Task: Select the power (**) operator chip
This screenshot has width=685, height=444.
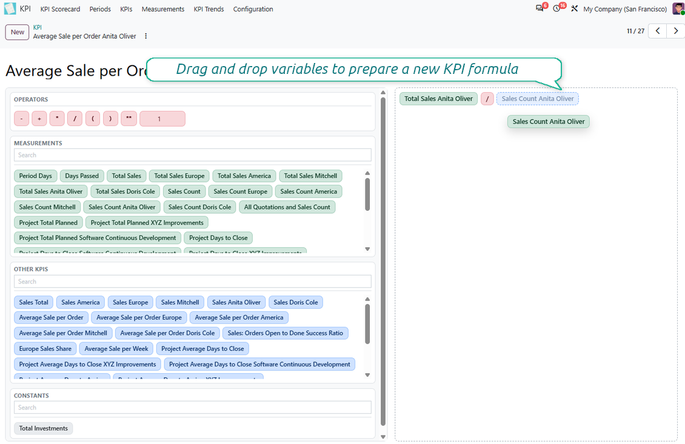Action: point(129,119)
